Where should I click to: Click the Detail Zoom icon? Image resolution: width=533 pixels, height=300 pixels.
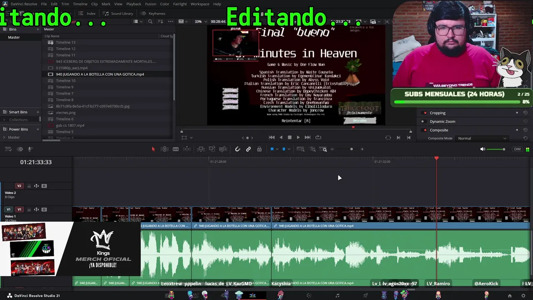click(x=312, y=149)
